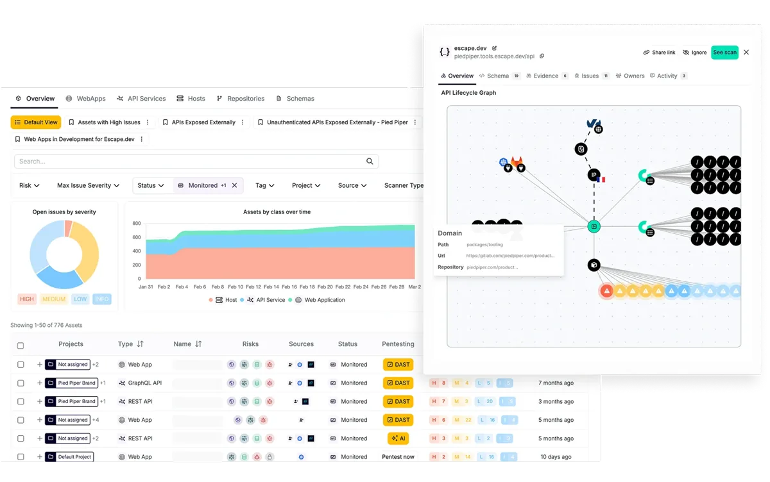Click the Pentest now link
The width and height of the screenshot is (770, 482).
[x=398, y=456]
